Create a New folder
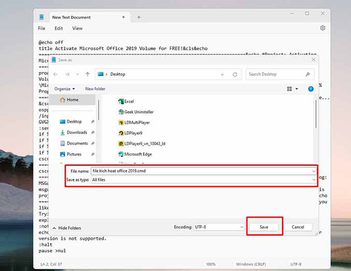 point(95,89)
